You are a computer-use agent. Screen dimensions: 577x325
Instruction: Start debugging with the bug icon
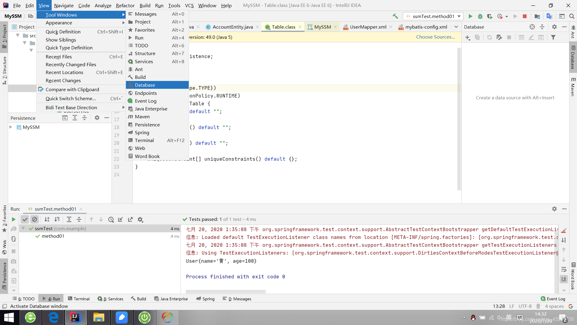(480, 16)
